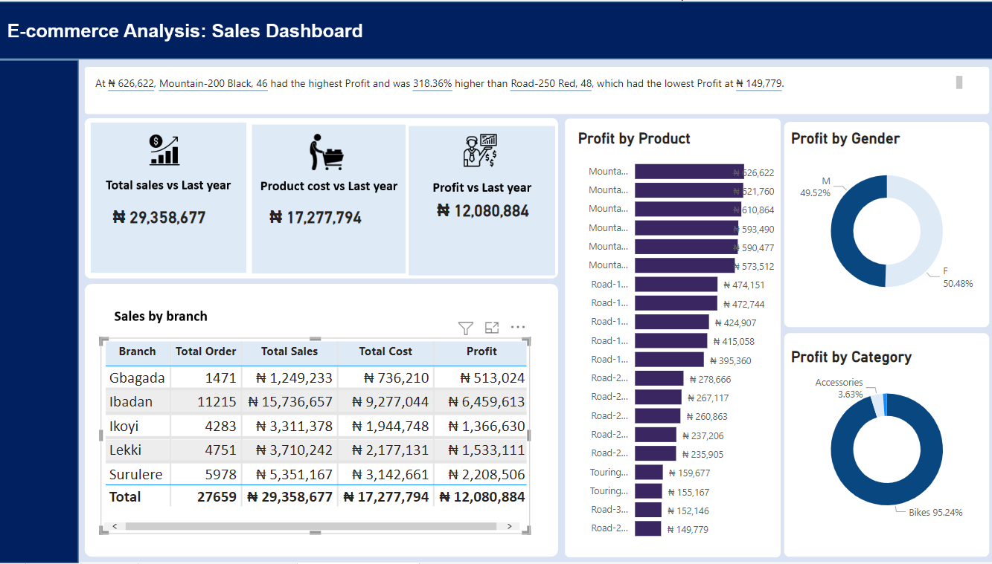Viewport: 992px width, 564px height.
Task: Click the 318.36% value in the narrative
Action: tap(432, 84)
